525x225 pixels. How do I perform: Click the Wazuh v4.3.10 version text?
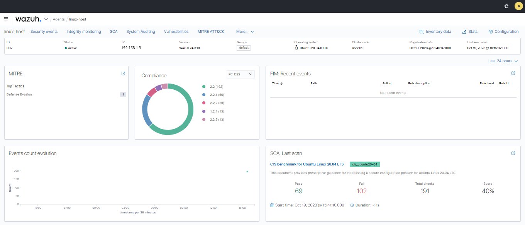[190, 48]
